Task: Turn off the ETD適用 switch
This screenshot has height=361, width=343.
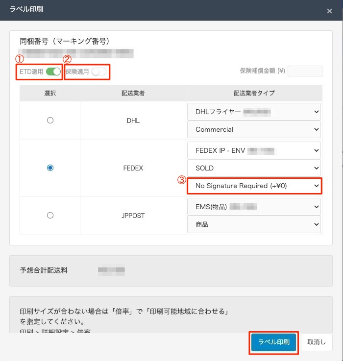Action: (x=53, y=72)
